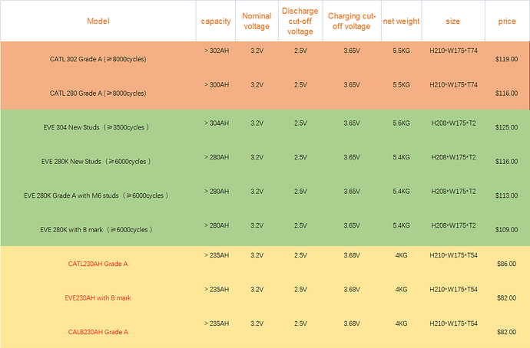This screenshot has width=530, height=348.
Task: Click the $116.00 price for EVE 280K New Studs
Action: click(506, 161)
